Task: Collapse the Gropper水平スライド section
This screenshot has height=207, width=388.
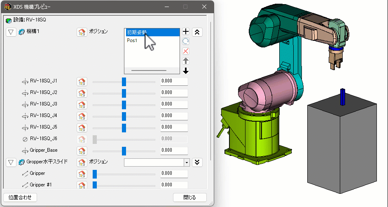Action: tap(12, 162)
